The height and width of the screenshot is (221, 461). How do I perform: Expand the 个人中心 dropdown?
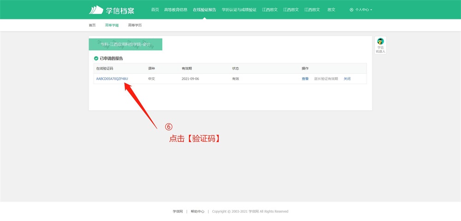coord(361,10)
